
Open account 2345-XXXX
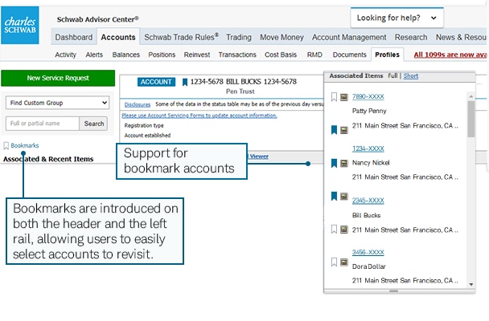[368, 201]
